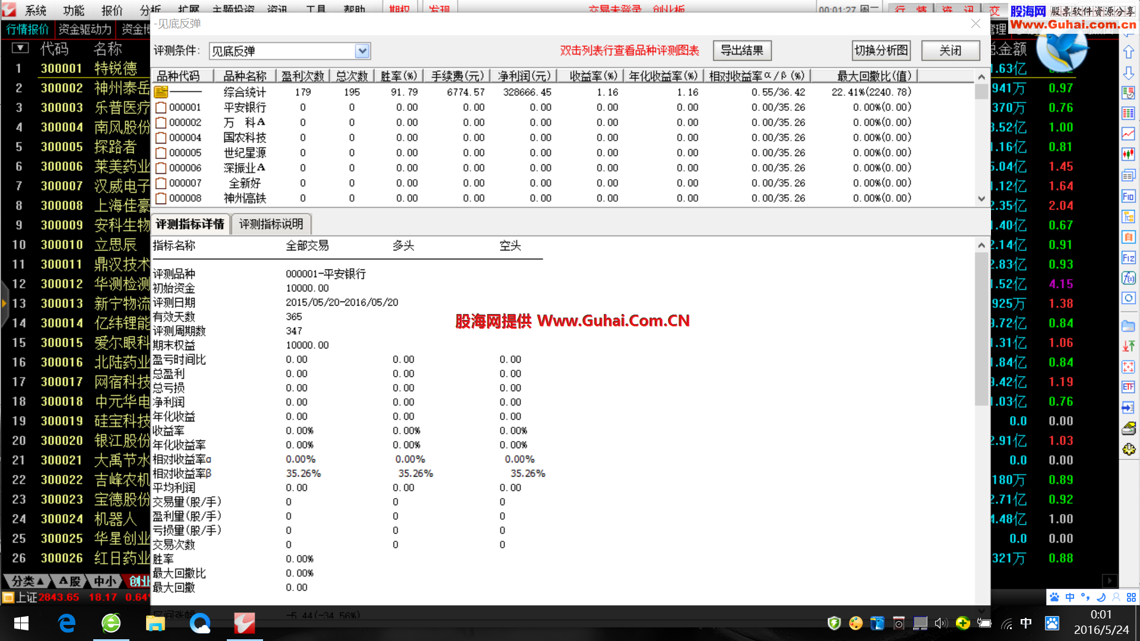
Task: Sort by the 胜率(%) column header
Action: pyautogui.click(x=399, y=76)
